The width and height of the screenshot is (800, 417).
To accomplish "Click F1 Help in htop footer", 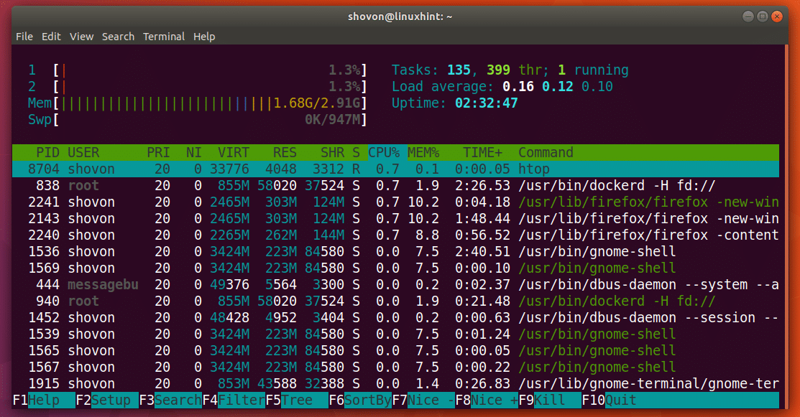I will coord(44,400).
